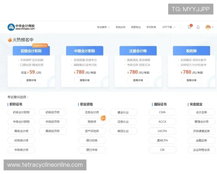Choose the 中级经济师 option
This screenshot has height=174, width=217.
coord(52,122)
